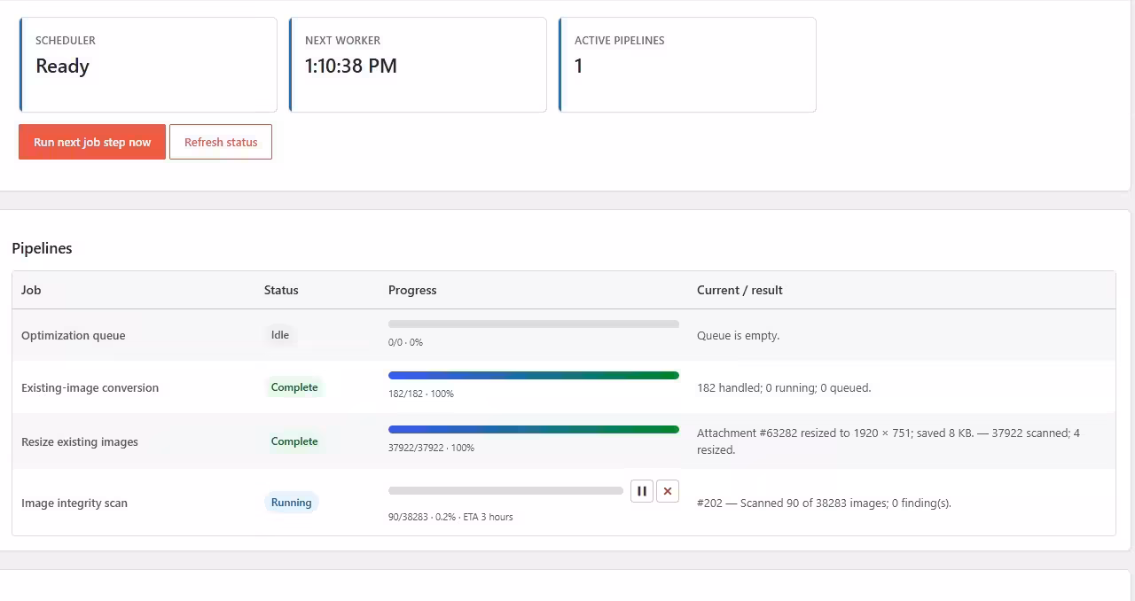
Task: Click the Progress column header
Action: (x=412, y=290)
